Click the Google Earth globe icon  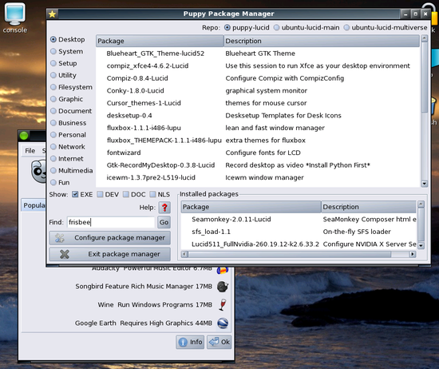pyautogui.click(x=223, y=323)
